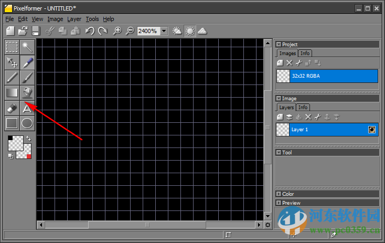The width and height of the screenshot is (385, 243).
Task: Switch to Info tab in Project panel
Action: 305,54
